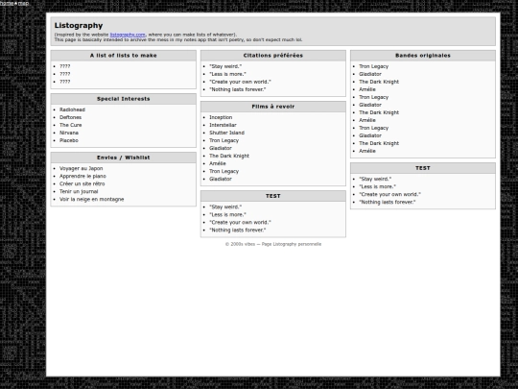This screenshot has width=518, height=389.
Task: Select The Dark Knight in Films à revoir
Action: 229,156
